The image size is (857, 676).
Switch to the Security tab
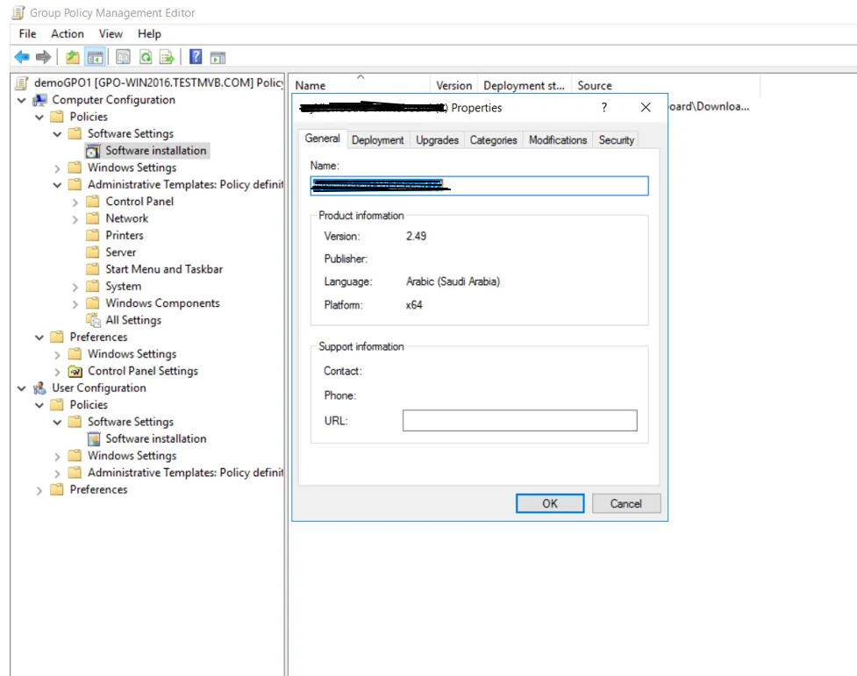coord(616,140)
